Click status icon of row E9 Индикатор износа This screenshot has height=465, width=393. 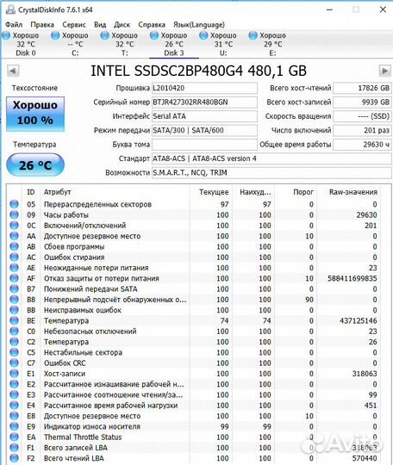click(x=14, y=426)
